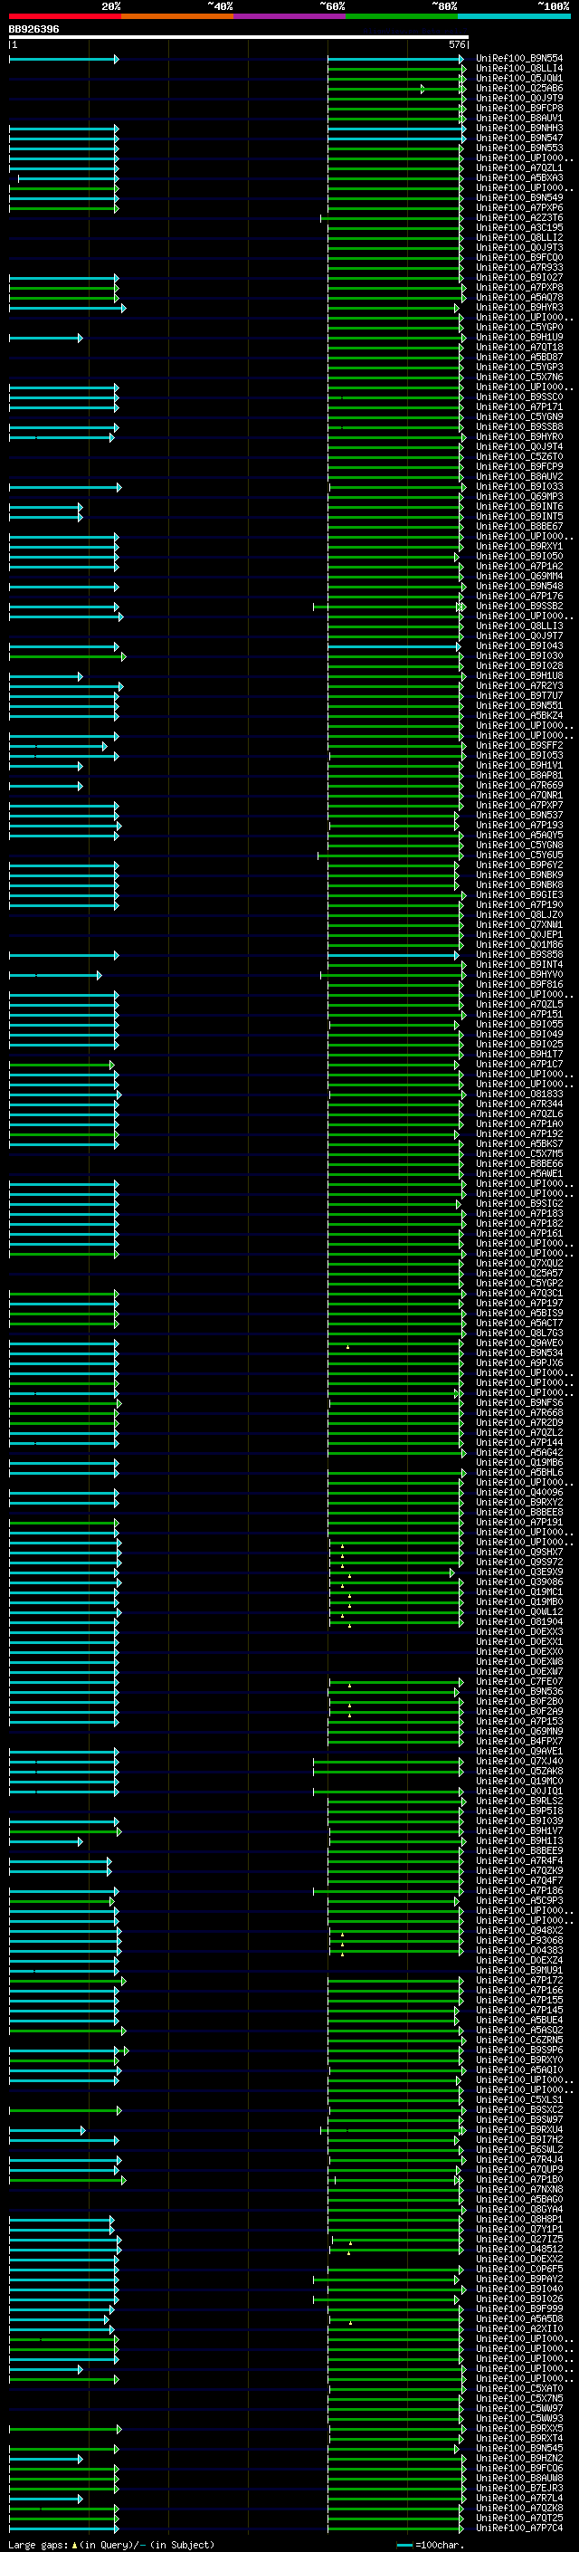Image resolution: width=579 pixels, height=2552 pixels.
Task: Open hit UniRef100_B9I027
Action: (x=519, y=277)
